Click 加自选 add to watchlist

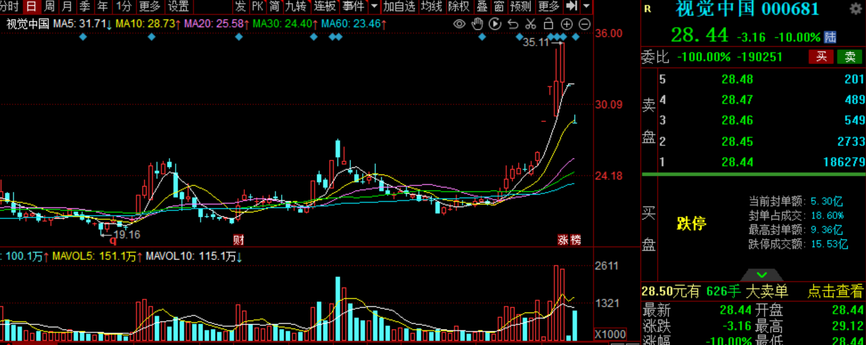(x=399, y=7)
